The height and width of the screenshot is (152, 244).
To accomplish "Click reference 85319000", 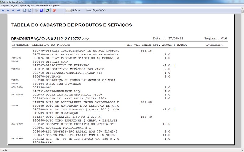I will click(x=17, y=87).
